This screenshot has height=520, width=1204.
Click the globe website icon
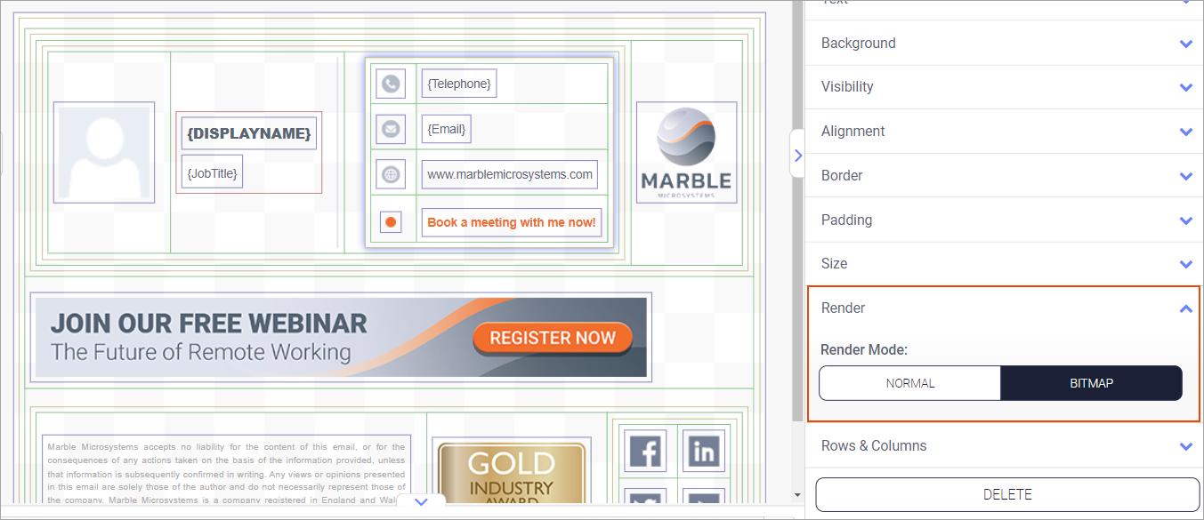(391, 175)
